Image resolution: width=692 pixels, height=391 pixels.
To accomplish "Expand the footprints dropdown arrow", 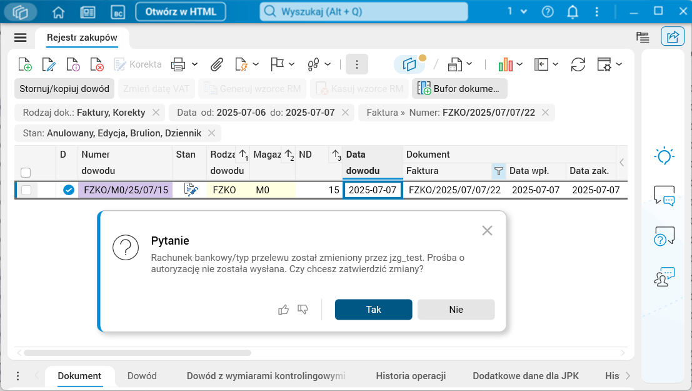I will point(328,64).
